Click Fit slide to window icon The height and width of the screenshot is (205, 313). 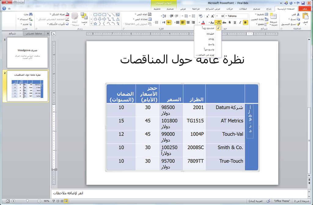pyautogui.click(x=8, y=201)
